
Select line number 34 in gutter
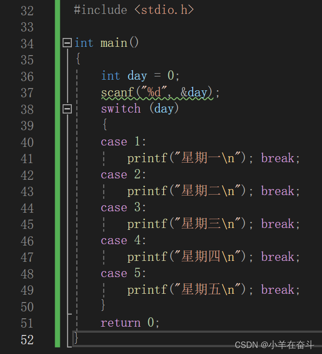(27, 44)
